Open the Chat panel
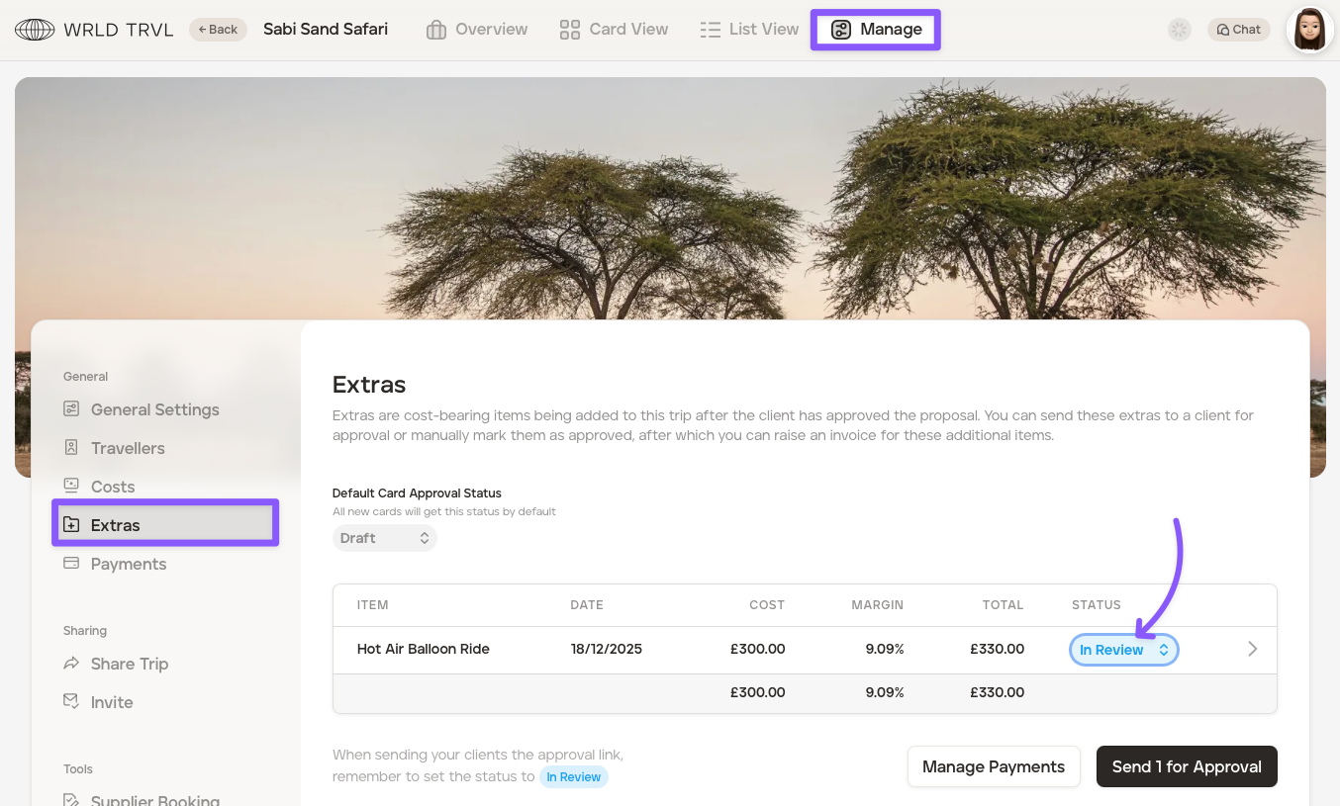 click(1238, 30)
